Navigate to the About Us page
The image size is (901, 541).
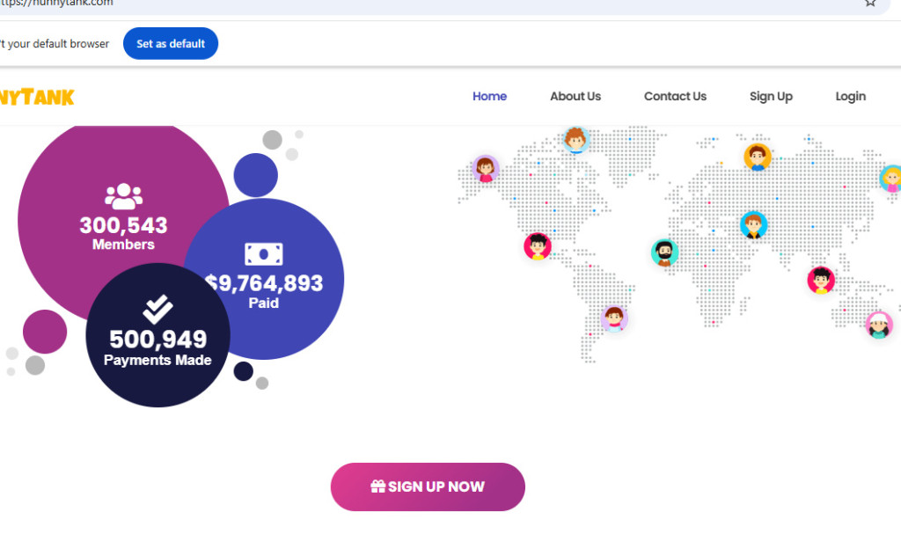coord(575,96)
